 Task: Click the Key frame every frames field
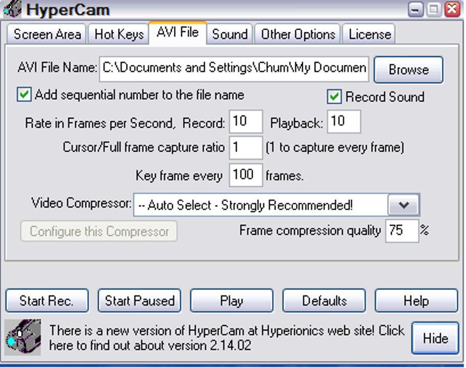point(246,175)
